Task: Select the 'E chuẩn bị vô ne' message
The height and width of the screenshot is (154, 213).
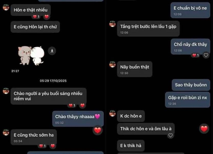Action: [x=190, y=10]
